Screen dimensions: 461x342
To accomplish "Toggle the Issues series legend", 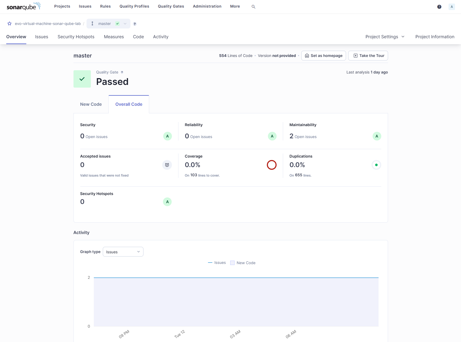I will 217,263.
